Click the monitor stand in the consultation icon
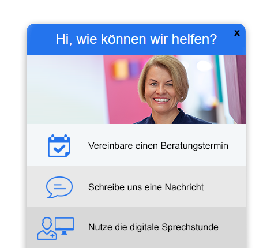 (65, 232)
